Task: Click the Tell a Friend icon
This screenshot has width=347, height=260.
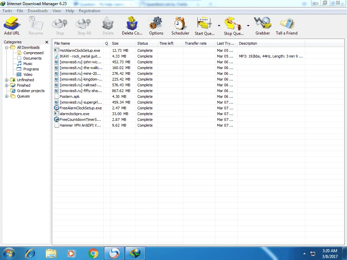Action: coord(287,23)
